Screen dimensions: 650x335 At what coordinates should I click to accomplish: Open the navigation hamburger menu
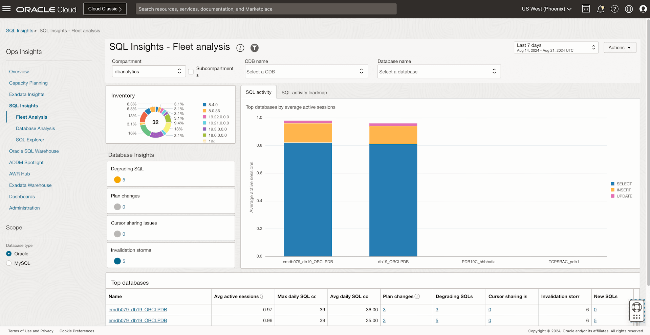(x=6, y=9)
